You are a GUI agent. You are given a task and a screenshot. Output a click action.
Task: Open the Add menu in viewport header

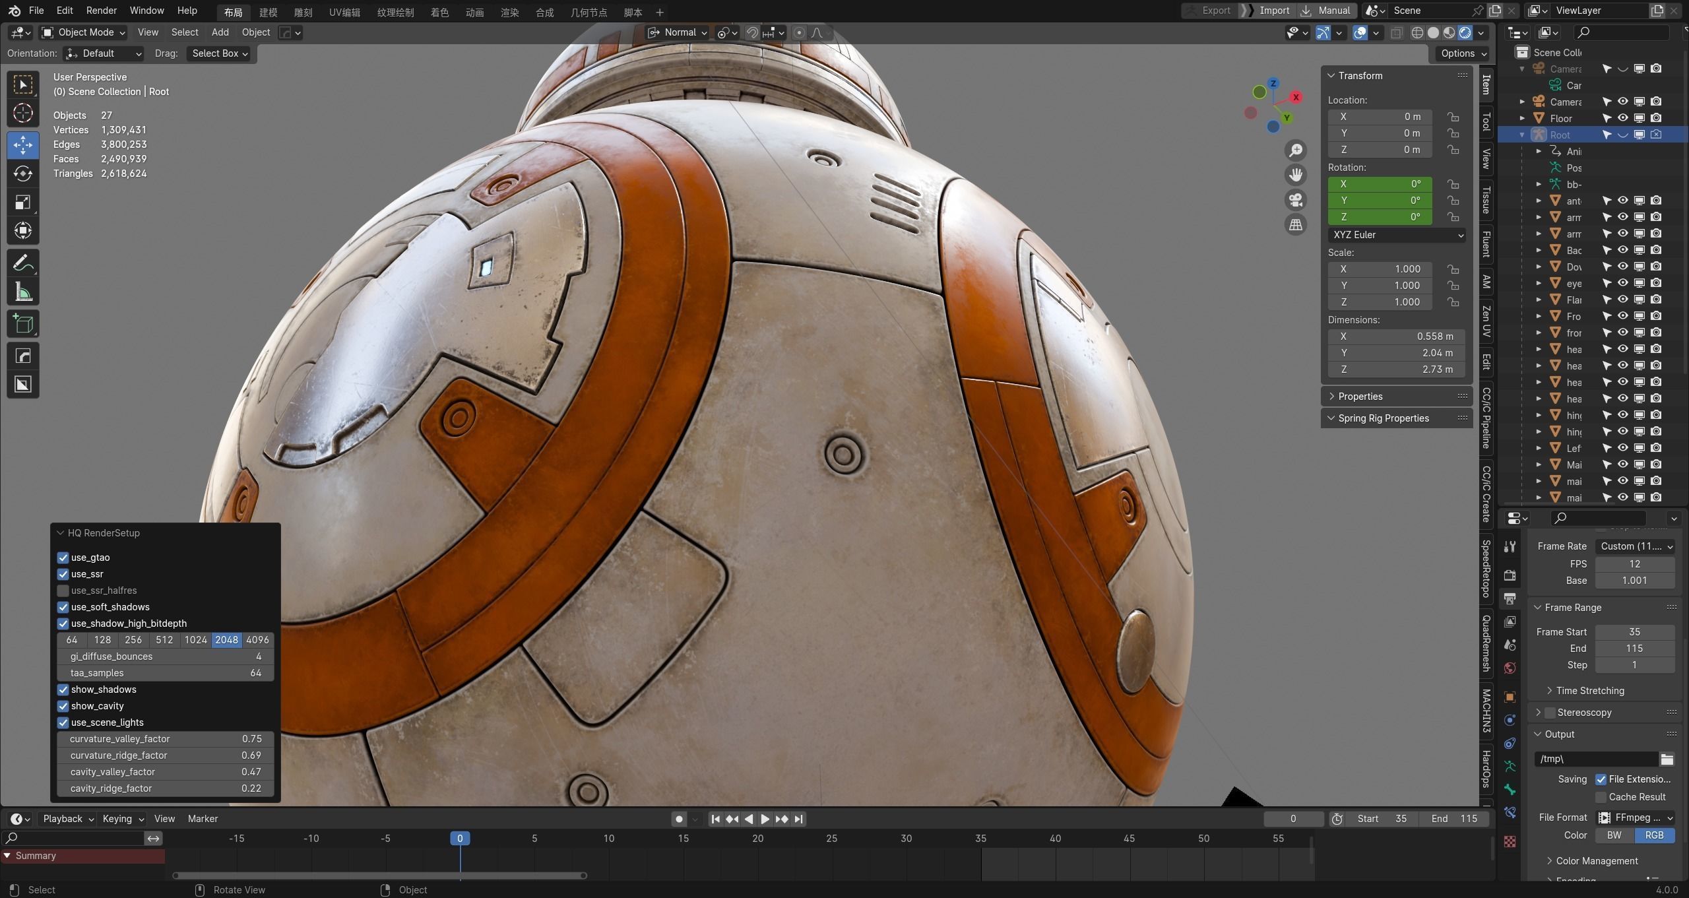tap(220, 32)
